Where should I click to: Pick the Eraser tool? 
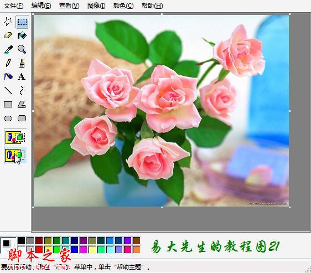[8, 35]
